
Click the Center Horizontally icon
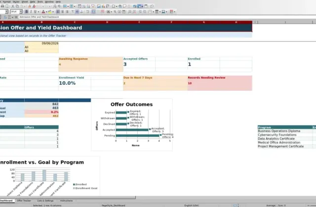click(63, 12)
